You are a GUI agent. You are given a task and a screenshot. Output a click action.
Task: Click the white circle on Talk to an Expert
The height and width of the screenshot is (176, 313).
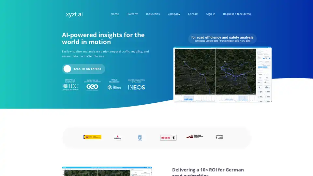tap(67, 69)
